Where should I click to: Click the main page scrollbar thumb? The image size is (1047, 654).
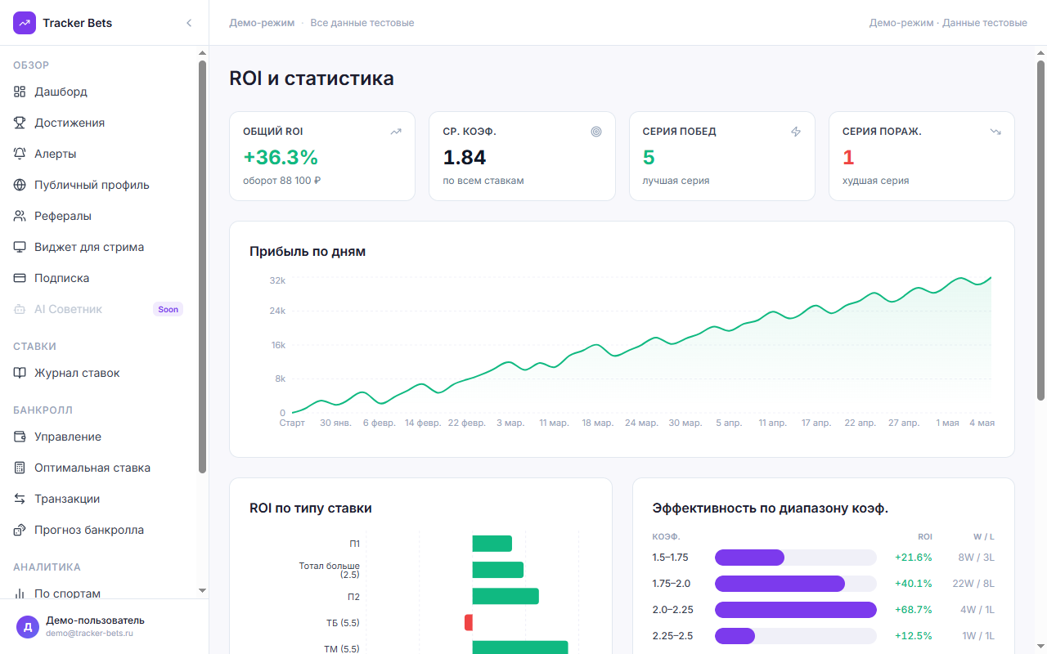1041,231
